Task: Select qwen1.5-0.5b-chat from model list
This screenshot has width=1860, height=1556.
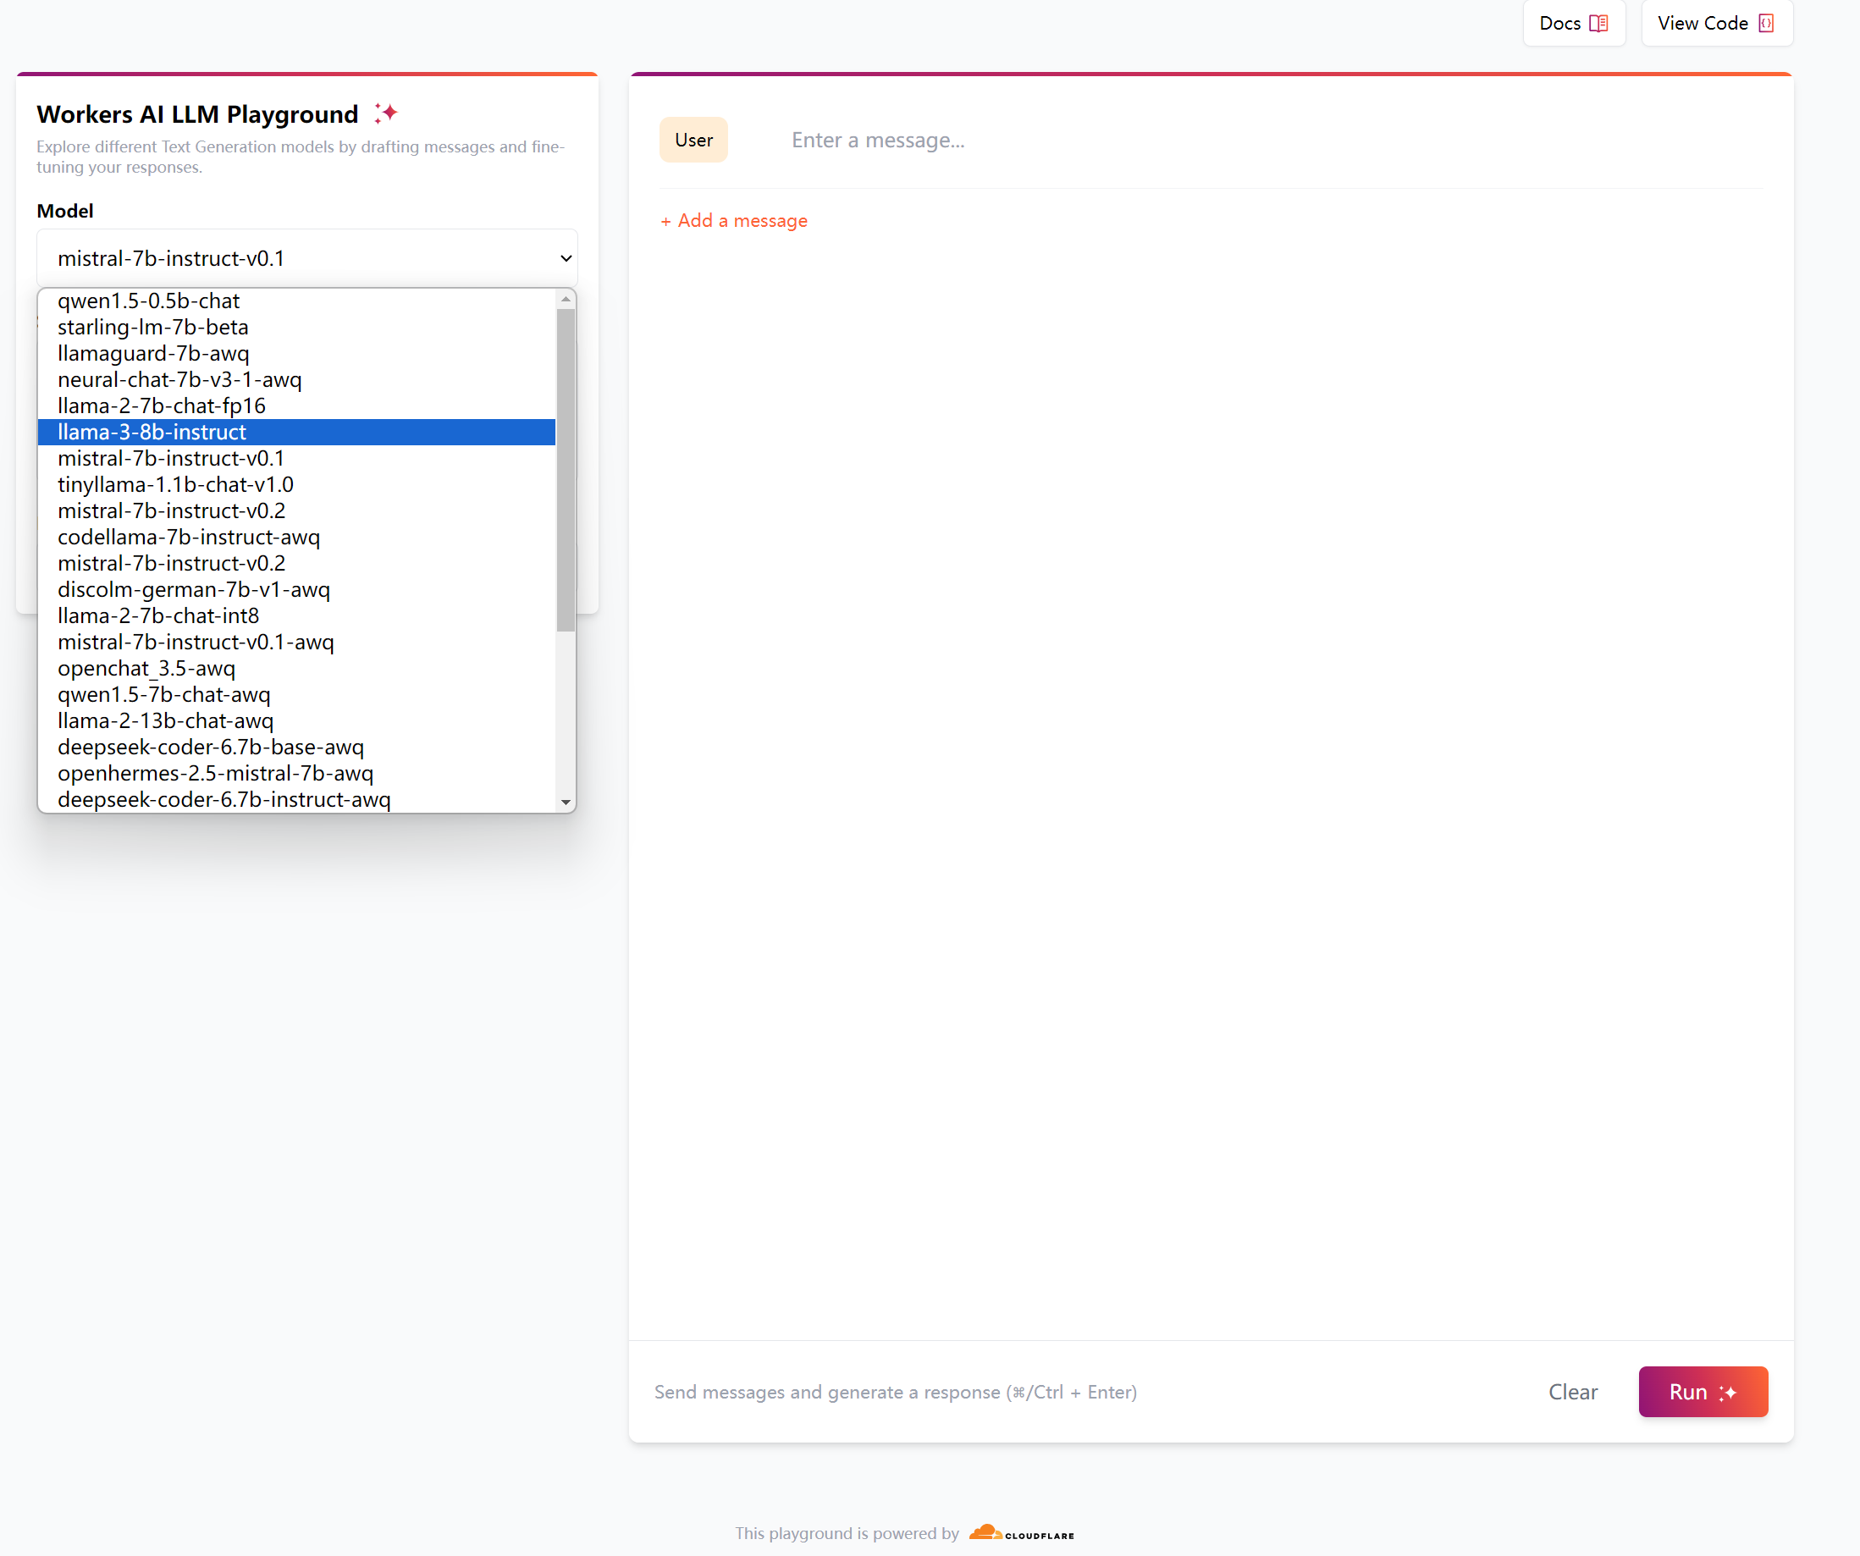Action: point(296,301)
